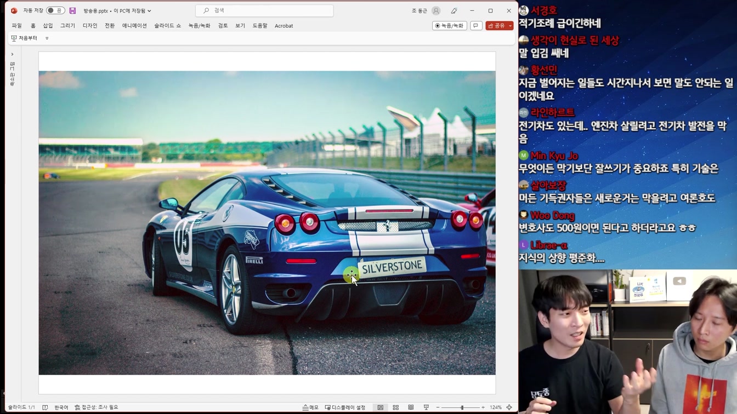This screenshot has width=737, height=414.
Task: Switch to the 그리기 ribbon tab
Action: tap(67, 26)
